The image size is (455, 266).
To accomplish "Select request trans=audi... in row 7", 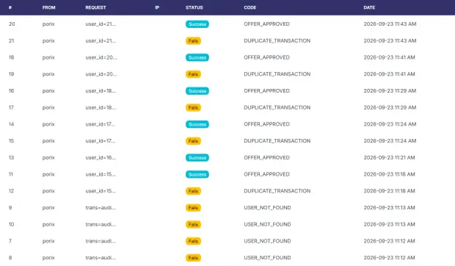I will pos(101,241).
